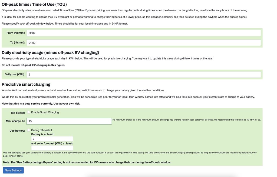277x177 pixels.
Task: Click the 'Battery is at least' input box
Action: [x=52, y=139]
